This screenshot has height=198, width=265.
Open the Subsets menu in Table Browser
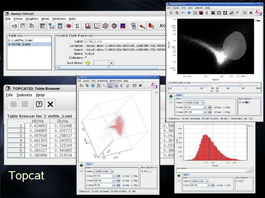(24, 95)
